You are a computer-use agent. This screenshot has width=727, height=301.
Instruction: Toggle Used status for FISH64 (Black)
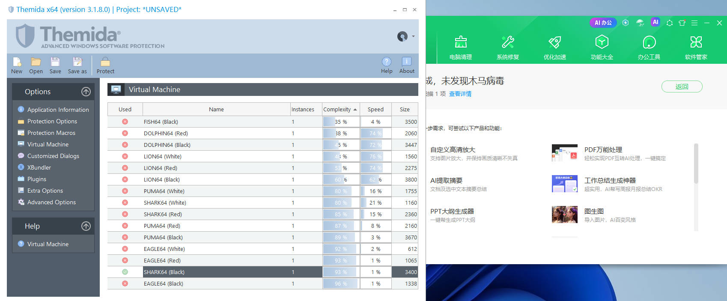point(125,122)
